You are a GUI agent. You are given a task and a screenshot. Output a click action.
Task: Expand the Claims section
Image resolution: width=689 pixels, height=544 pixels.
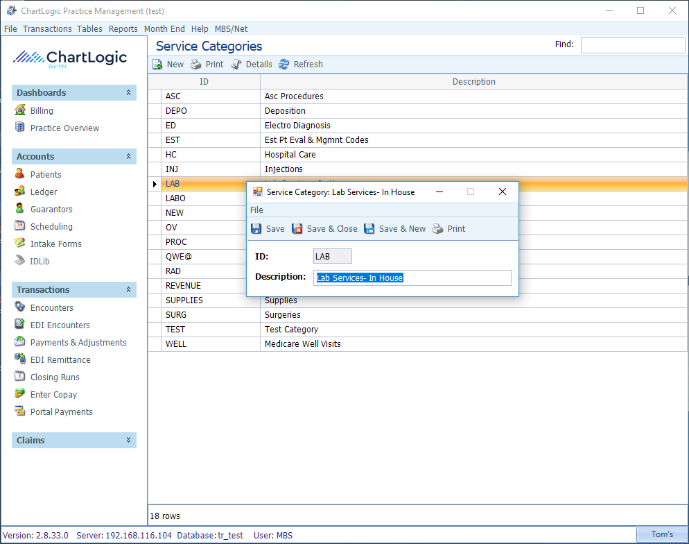[128, 440]
